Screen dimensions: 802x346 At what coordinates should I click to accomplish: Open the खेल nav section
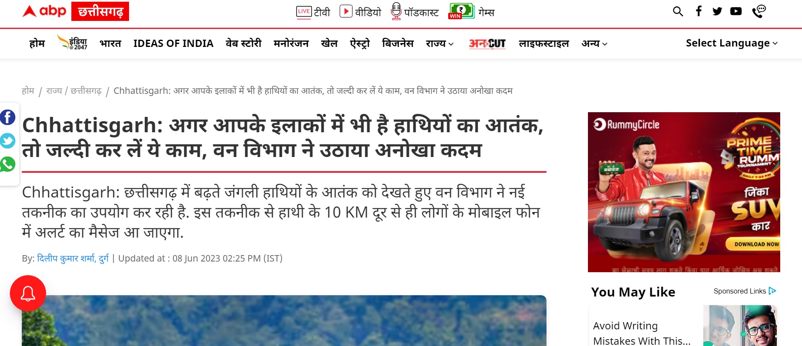pyautogui.click(x=329, y=43)
